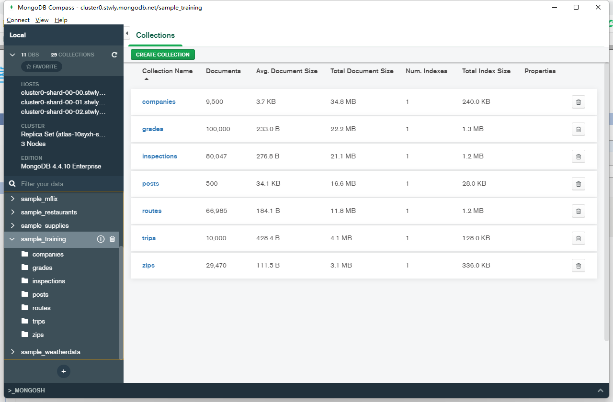Click the Properties column header
The height and width of the screenshot is (402, 613).
pyautogui.click(x=540, y=71)
